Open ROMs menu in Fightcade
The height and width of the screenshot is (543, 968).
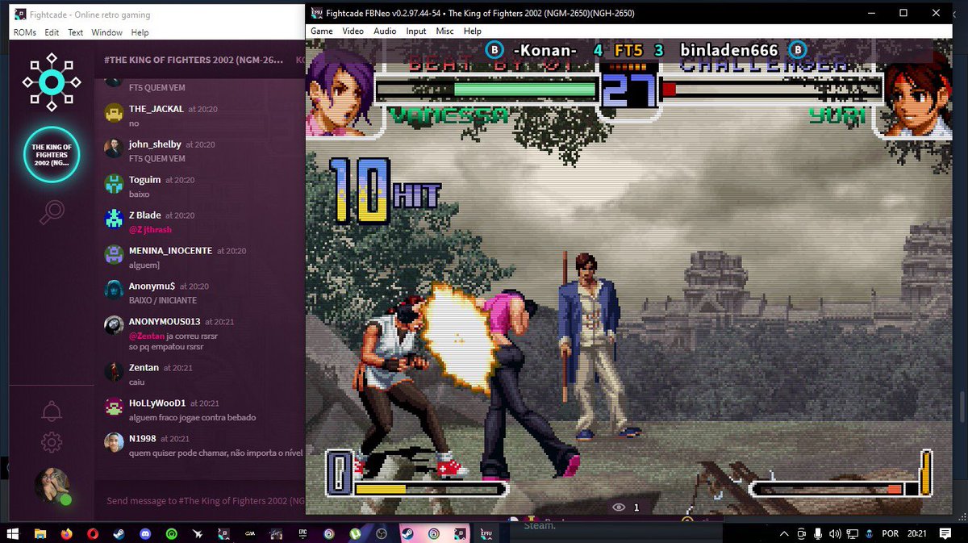25,32
